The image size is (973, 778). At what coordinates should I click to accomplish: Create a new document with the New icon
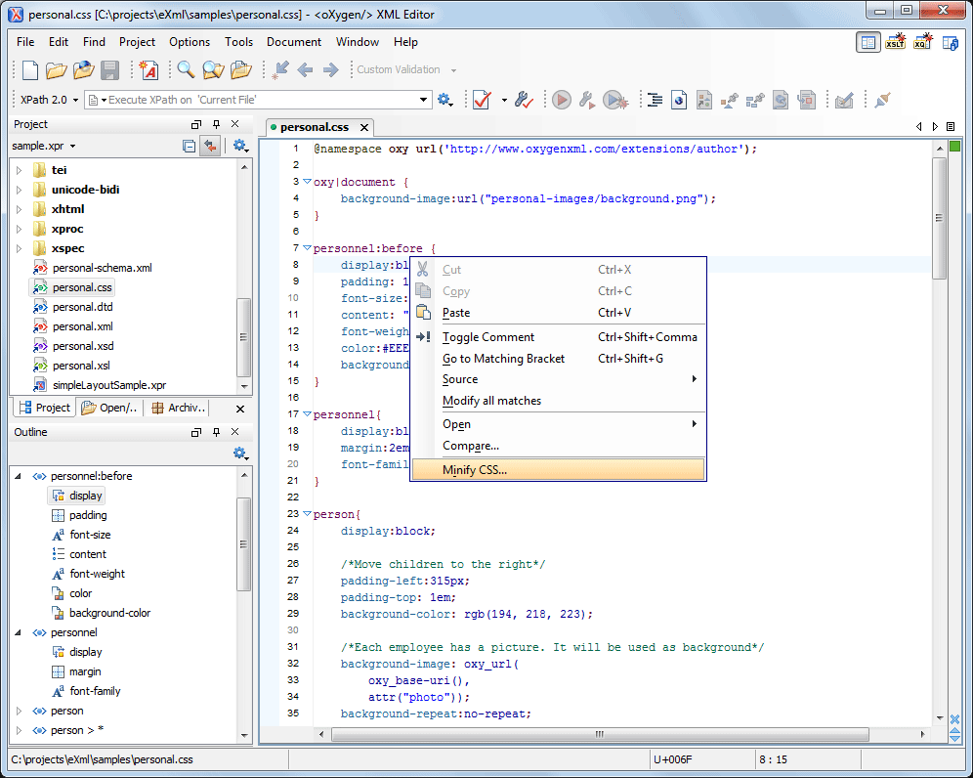click(29, 70)
